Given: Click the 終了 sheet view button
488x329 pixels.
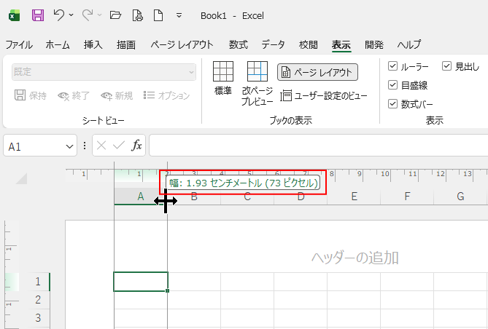Looking at the screenshot, I should (74, 95).
